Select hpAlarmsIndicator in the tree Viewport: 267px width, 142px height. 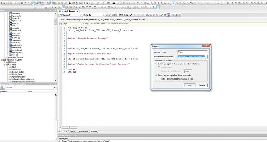tap(19, 77)
